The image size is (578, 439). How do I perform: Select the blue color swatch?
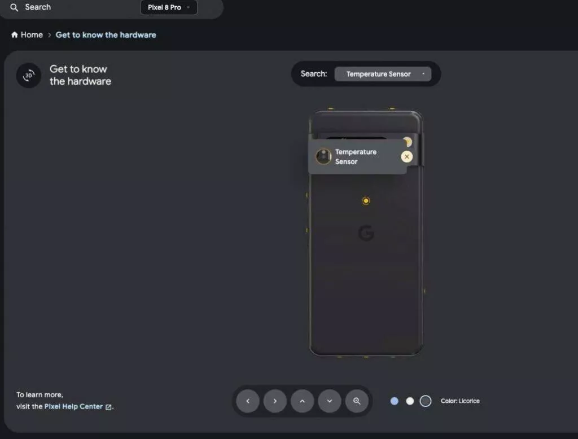(x=395, y=401)
